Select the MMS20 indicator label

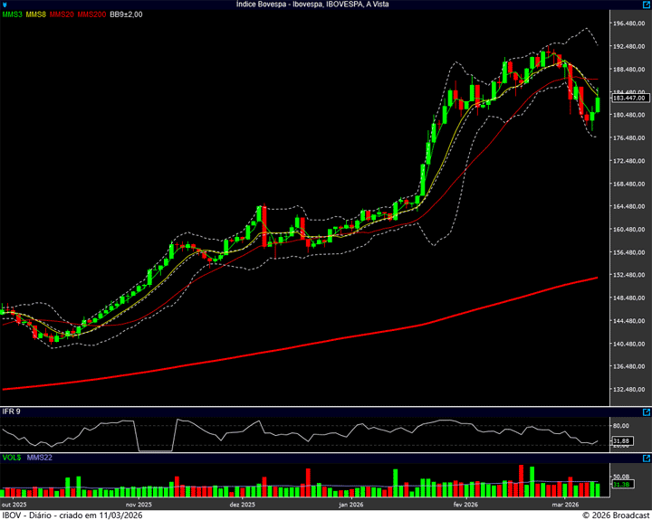pyautogui.click(x=62, y=14)
